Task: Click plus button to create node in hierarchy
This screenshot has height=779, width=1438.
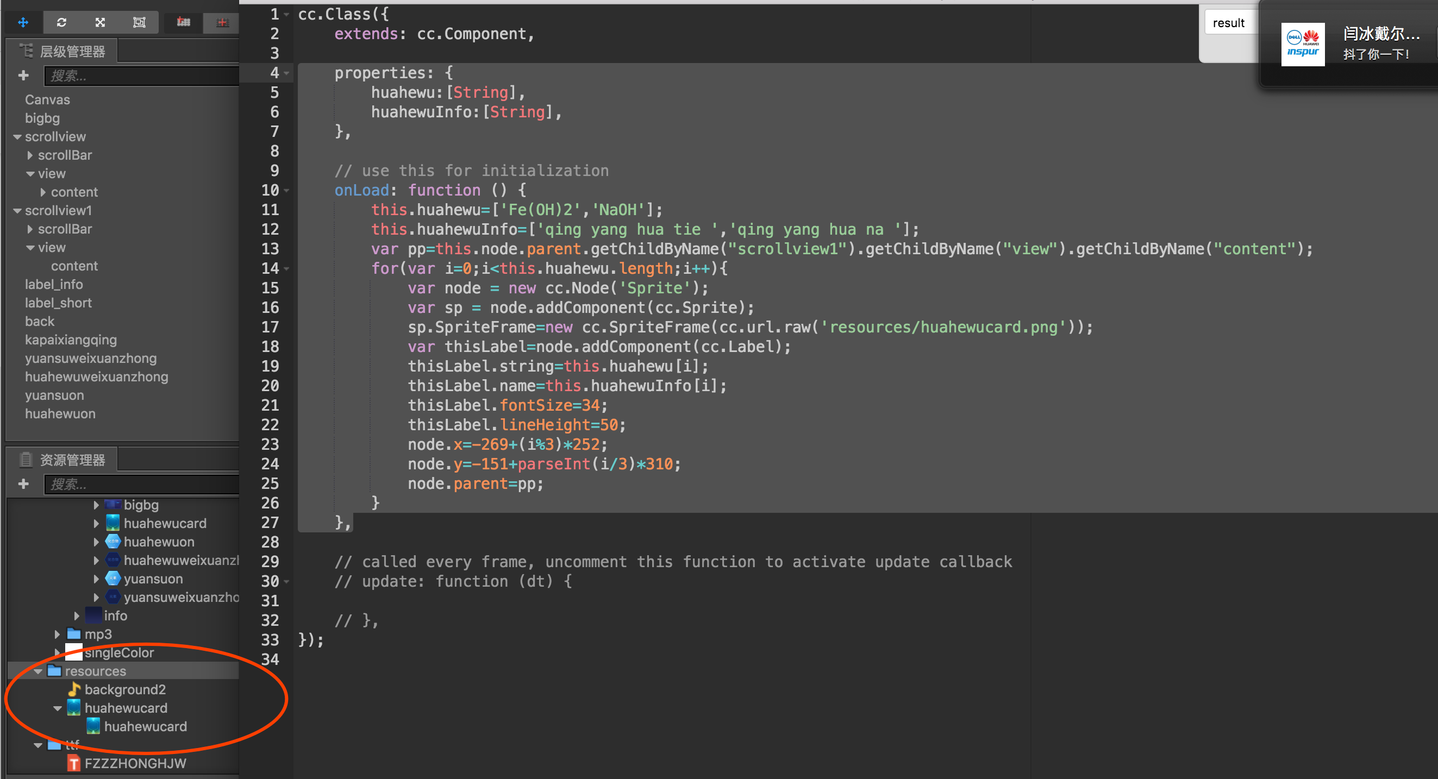Action: click(23, 76)
